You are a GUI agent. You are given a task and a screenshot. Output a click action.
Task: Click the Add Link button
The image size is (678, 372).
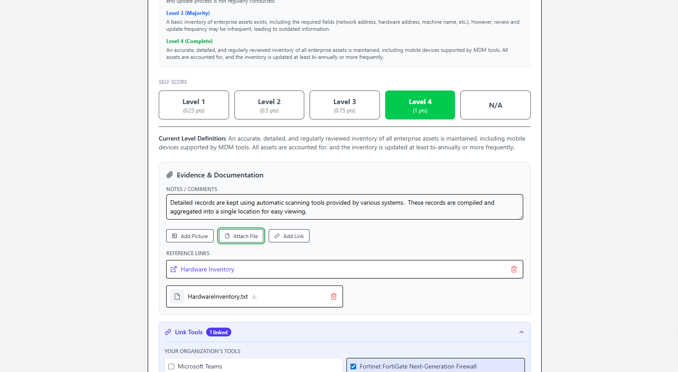tap(289, 236)
